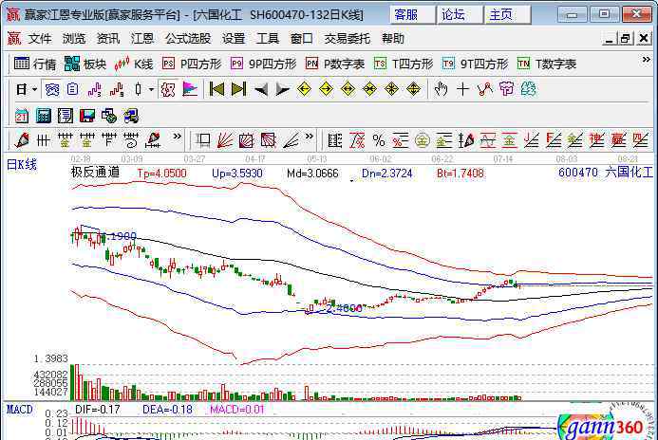The height and width of the screenshot is (440, 658).
Task: Switch to K线 candlestick chart
Action: click(x=134, y=64)
